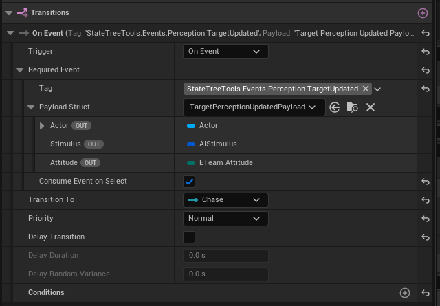Viewport: 440px width, 306px height.
Task: Collapse the Required Event group
Action: pos(20,70)
